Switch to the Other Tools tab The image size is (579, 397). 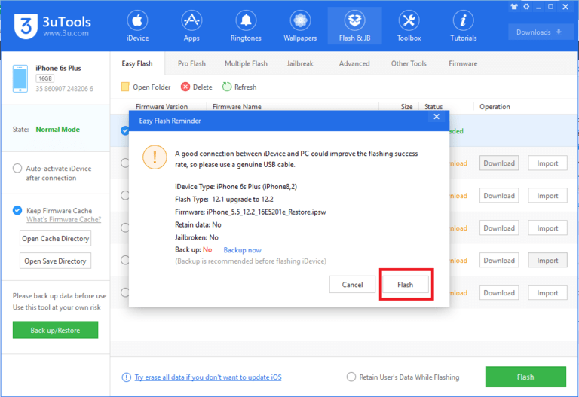tap(409, 63)
